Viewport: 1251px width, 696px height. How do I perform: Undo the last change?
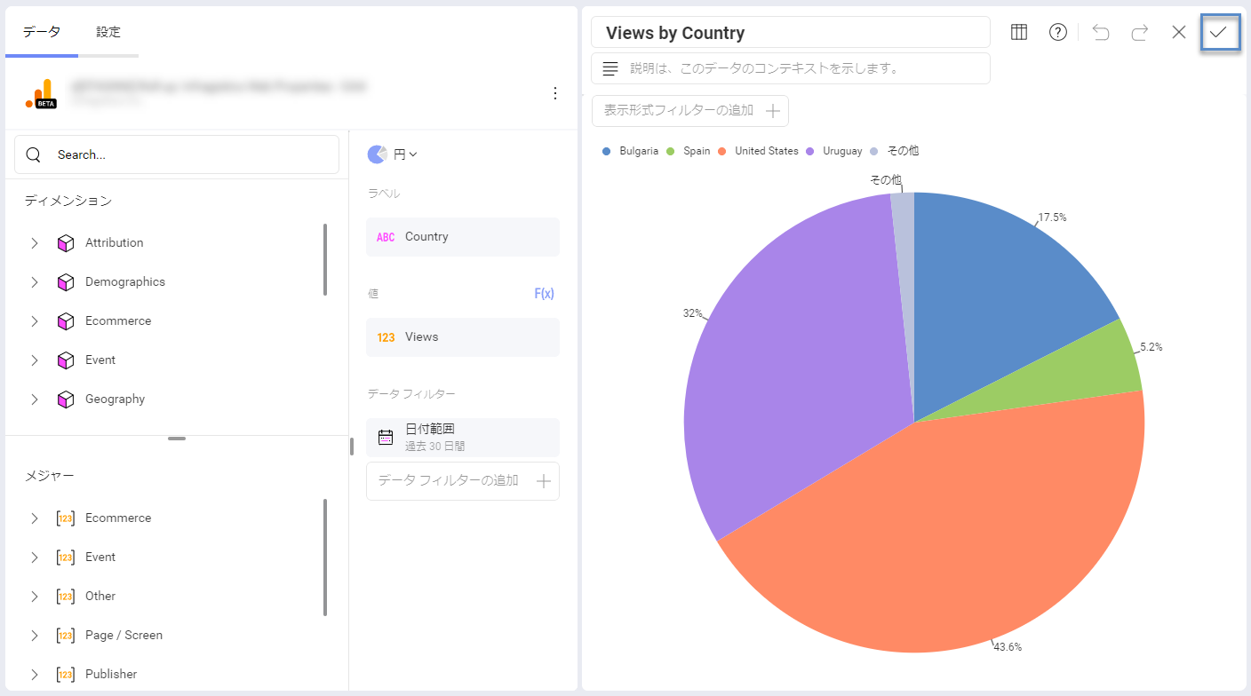1101,33
